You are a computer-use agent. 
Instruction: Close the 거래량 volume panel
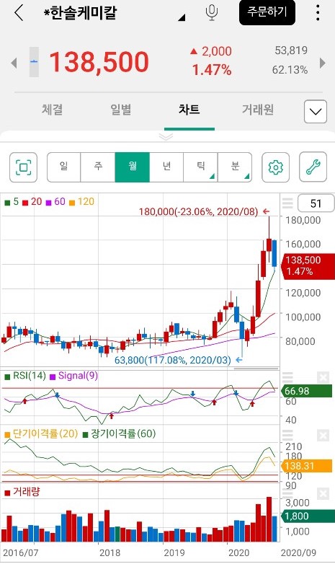point(323,493)
